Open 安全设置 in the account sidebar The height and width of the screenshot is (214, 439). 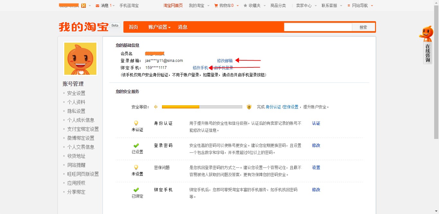76,93
